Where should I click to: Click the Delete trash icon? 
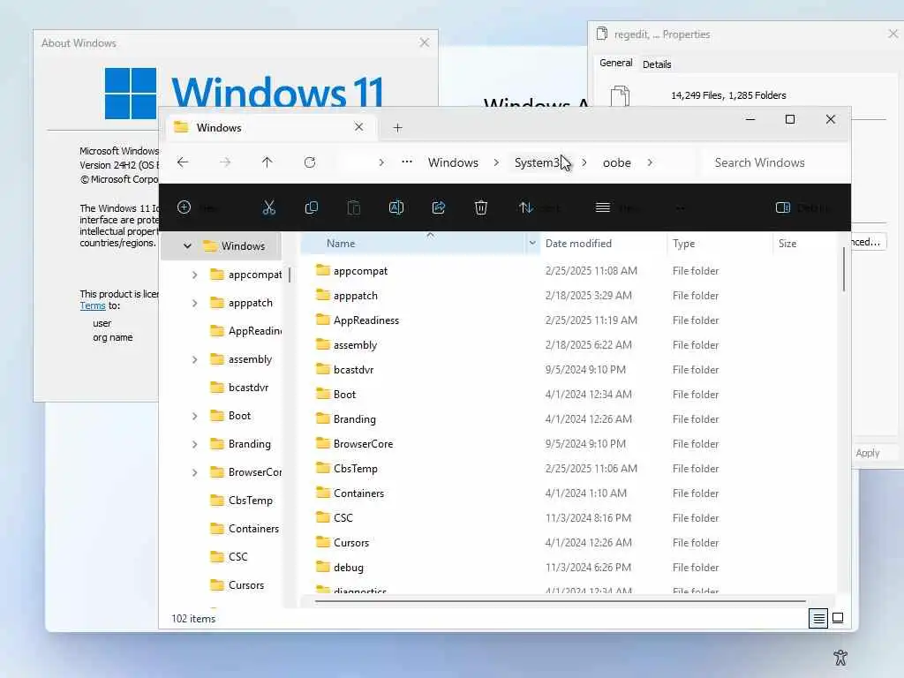(x=481, y=207)
